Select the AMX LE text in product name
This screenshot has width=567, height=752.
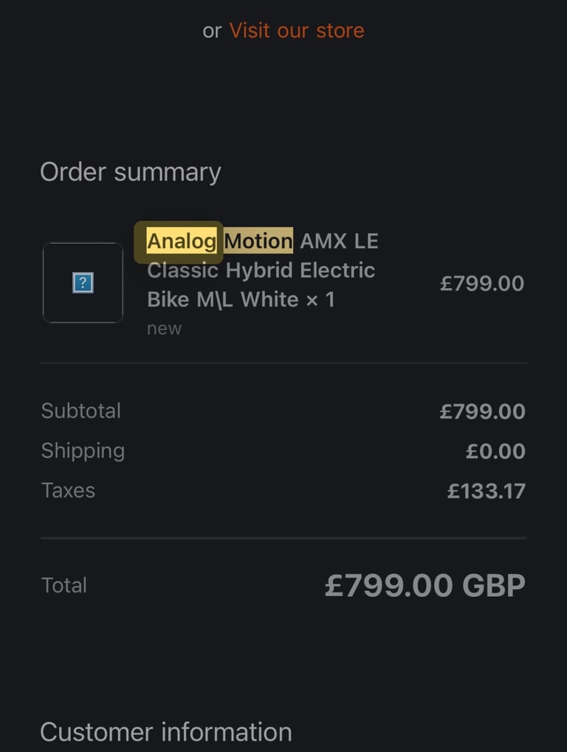click(339, 241)
